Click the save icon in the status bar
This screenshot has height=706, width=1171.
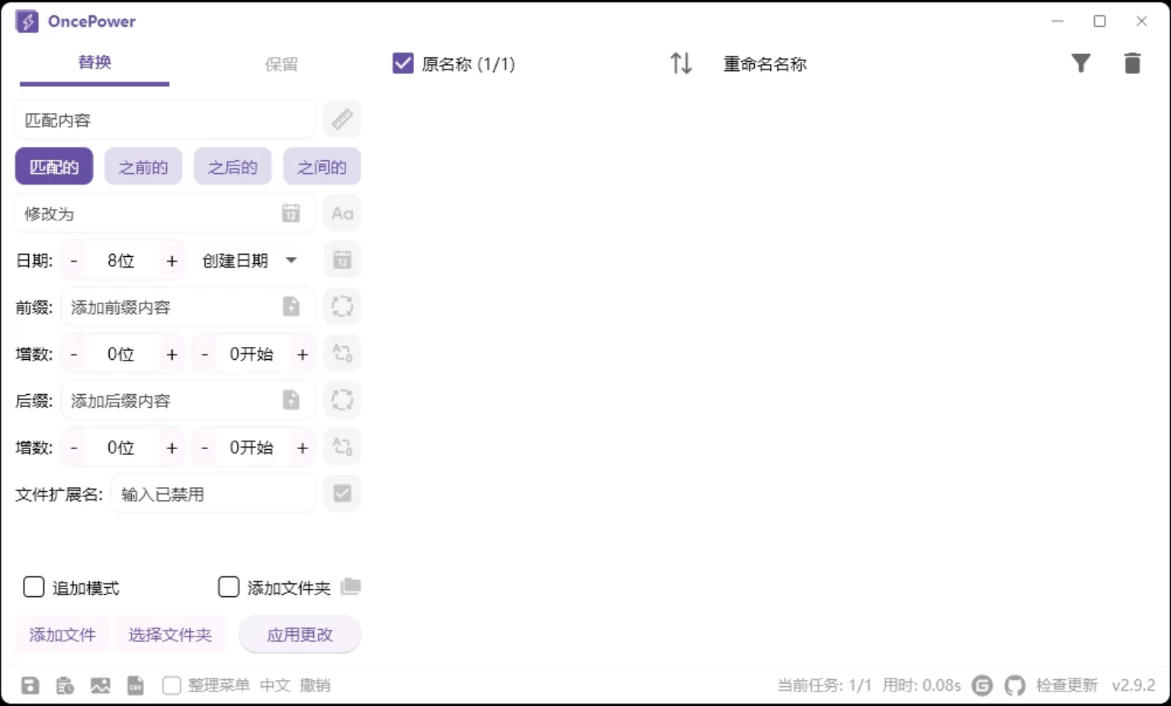coord(29,685)
